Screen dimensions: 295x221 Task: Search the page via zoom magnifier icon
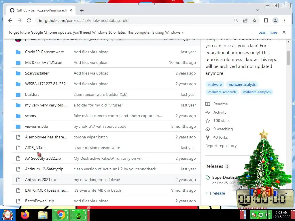(x=236, y=20)
